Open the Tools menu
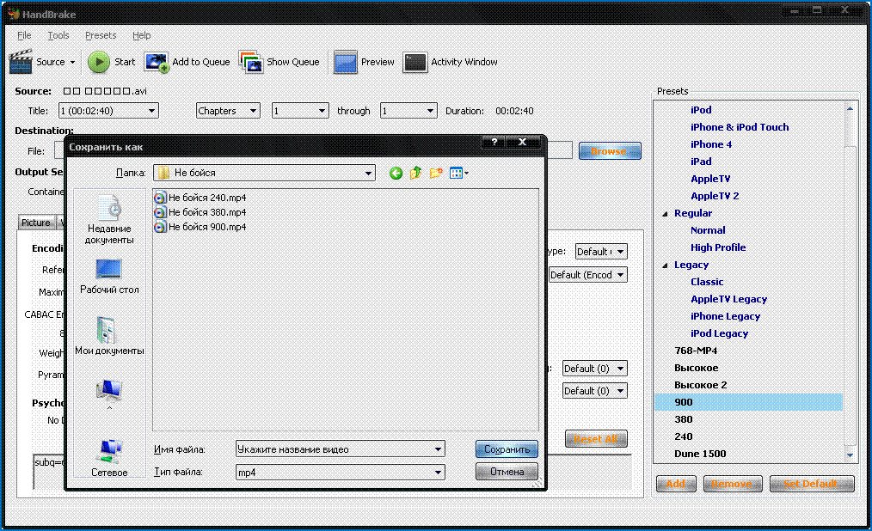This screenshot has width=872, height=531. click(x=58, y=35)
